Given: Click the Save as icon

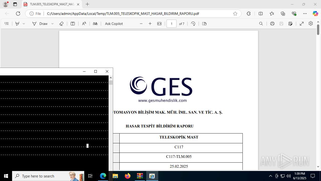Looking at the screenshot, I should [x=290, y=24].
